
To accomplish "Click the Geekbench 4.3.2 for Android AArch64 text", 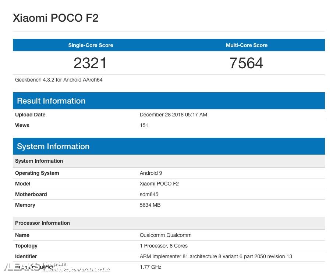I will pyautogui.click(x=59, y=80).
